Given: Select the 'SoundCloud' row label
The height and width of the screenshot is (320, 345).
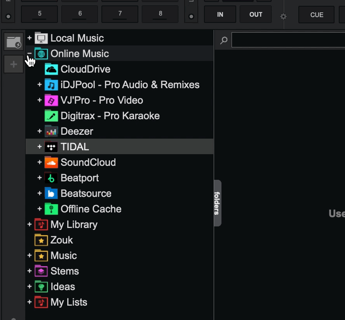Looking at the screenshot, I should pyautogui.click(x=88, y=163).
